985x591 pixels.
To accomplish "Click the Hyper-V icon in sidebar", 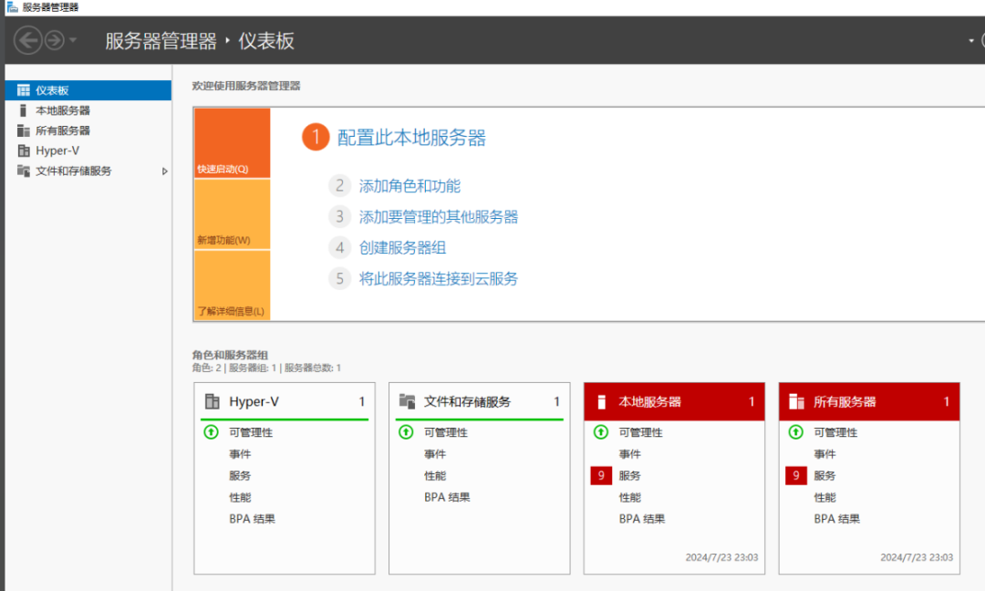I will [x=24, y=150].
